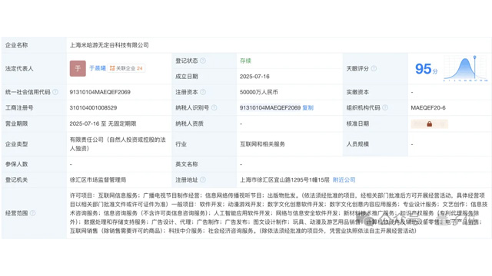
Task: Click the 经营范围 business scope description text
Action: tap(278, 213)
